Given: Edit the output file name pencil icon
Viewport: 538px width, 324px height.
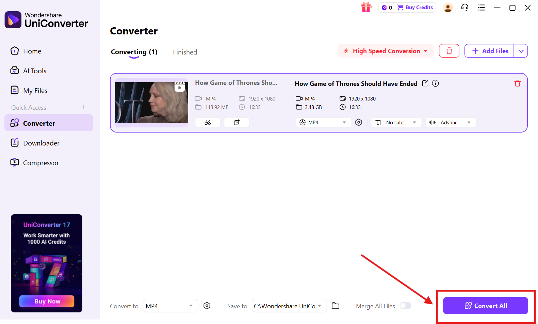Looking at the screenshot, I should [x=425, y=83].
